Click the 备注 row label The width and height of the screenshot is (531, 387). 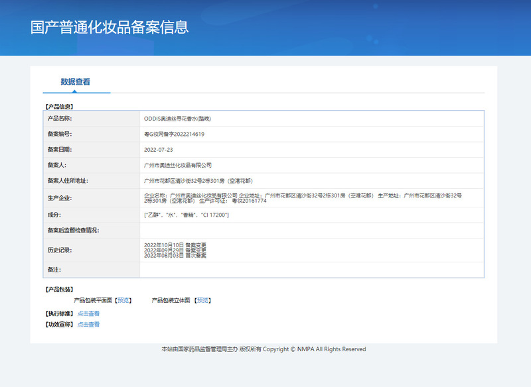click(x=54, y=270)
